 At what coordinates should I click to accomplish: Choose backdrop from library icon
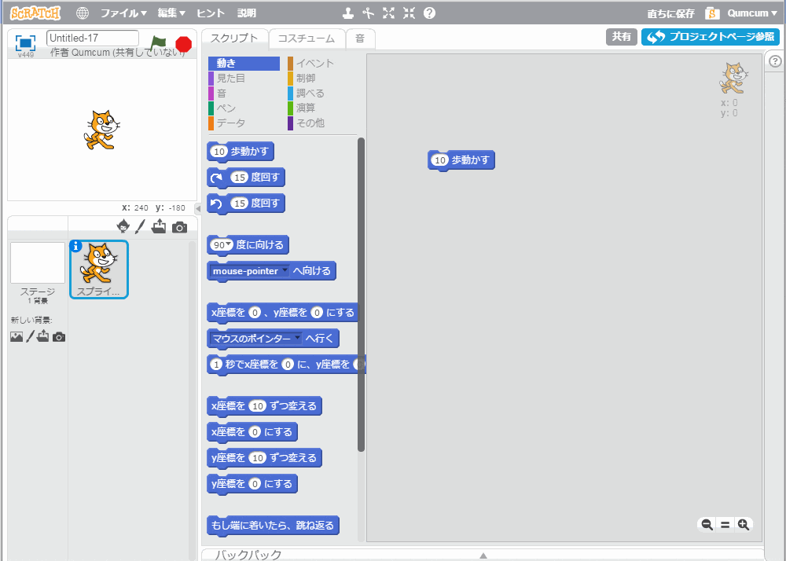[17, 336]
